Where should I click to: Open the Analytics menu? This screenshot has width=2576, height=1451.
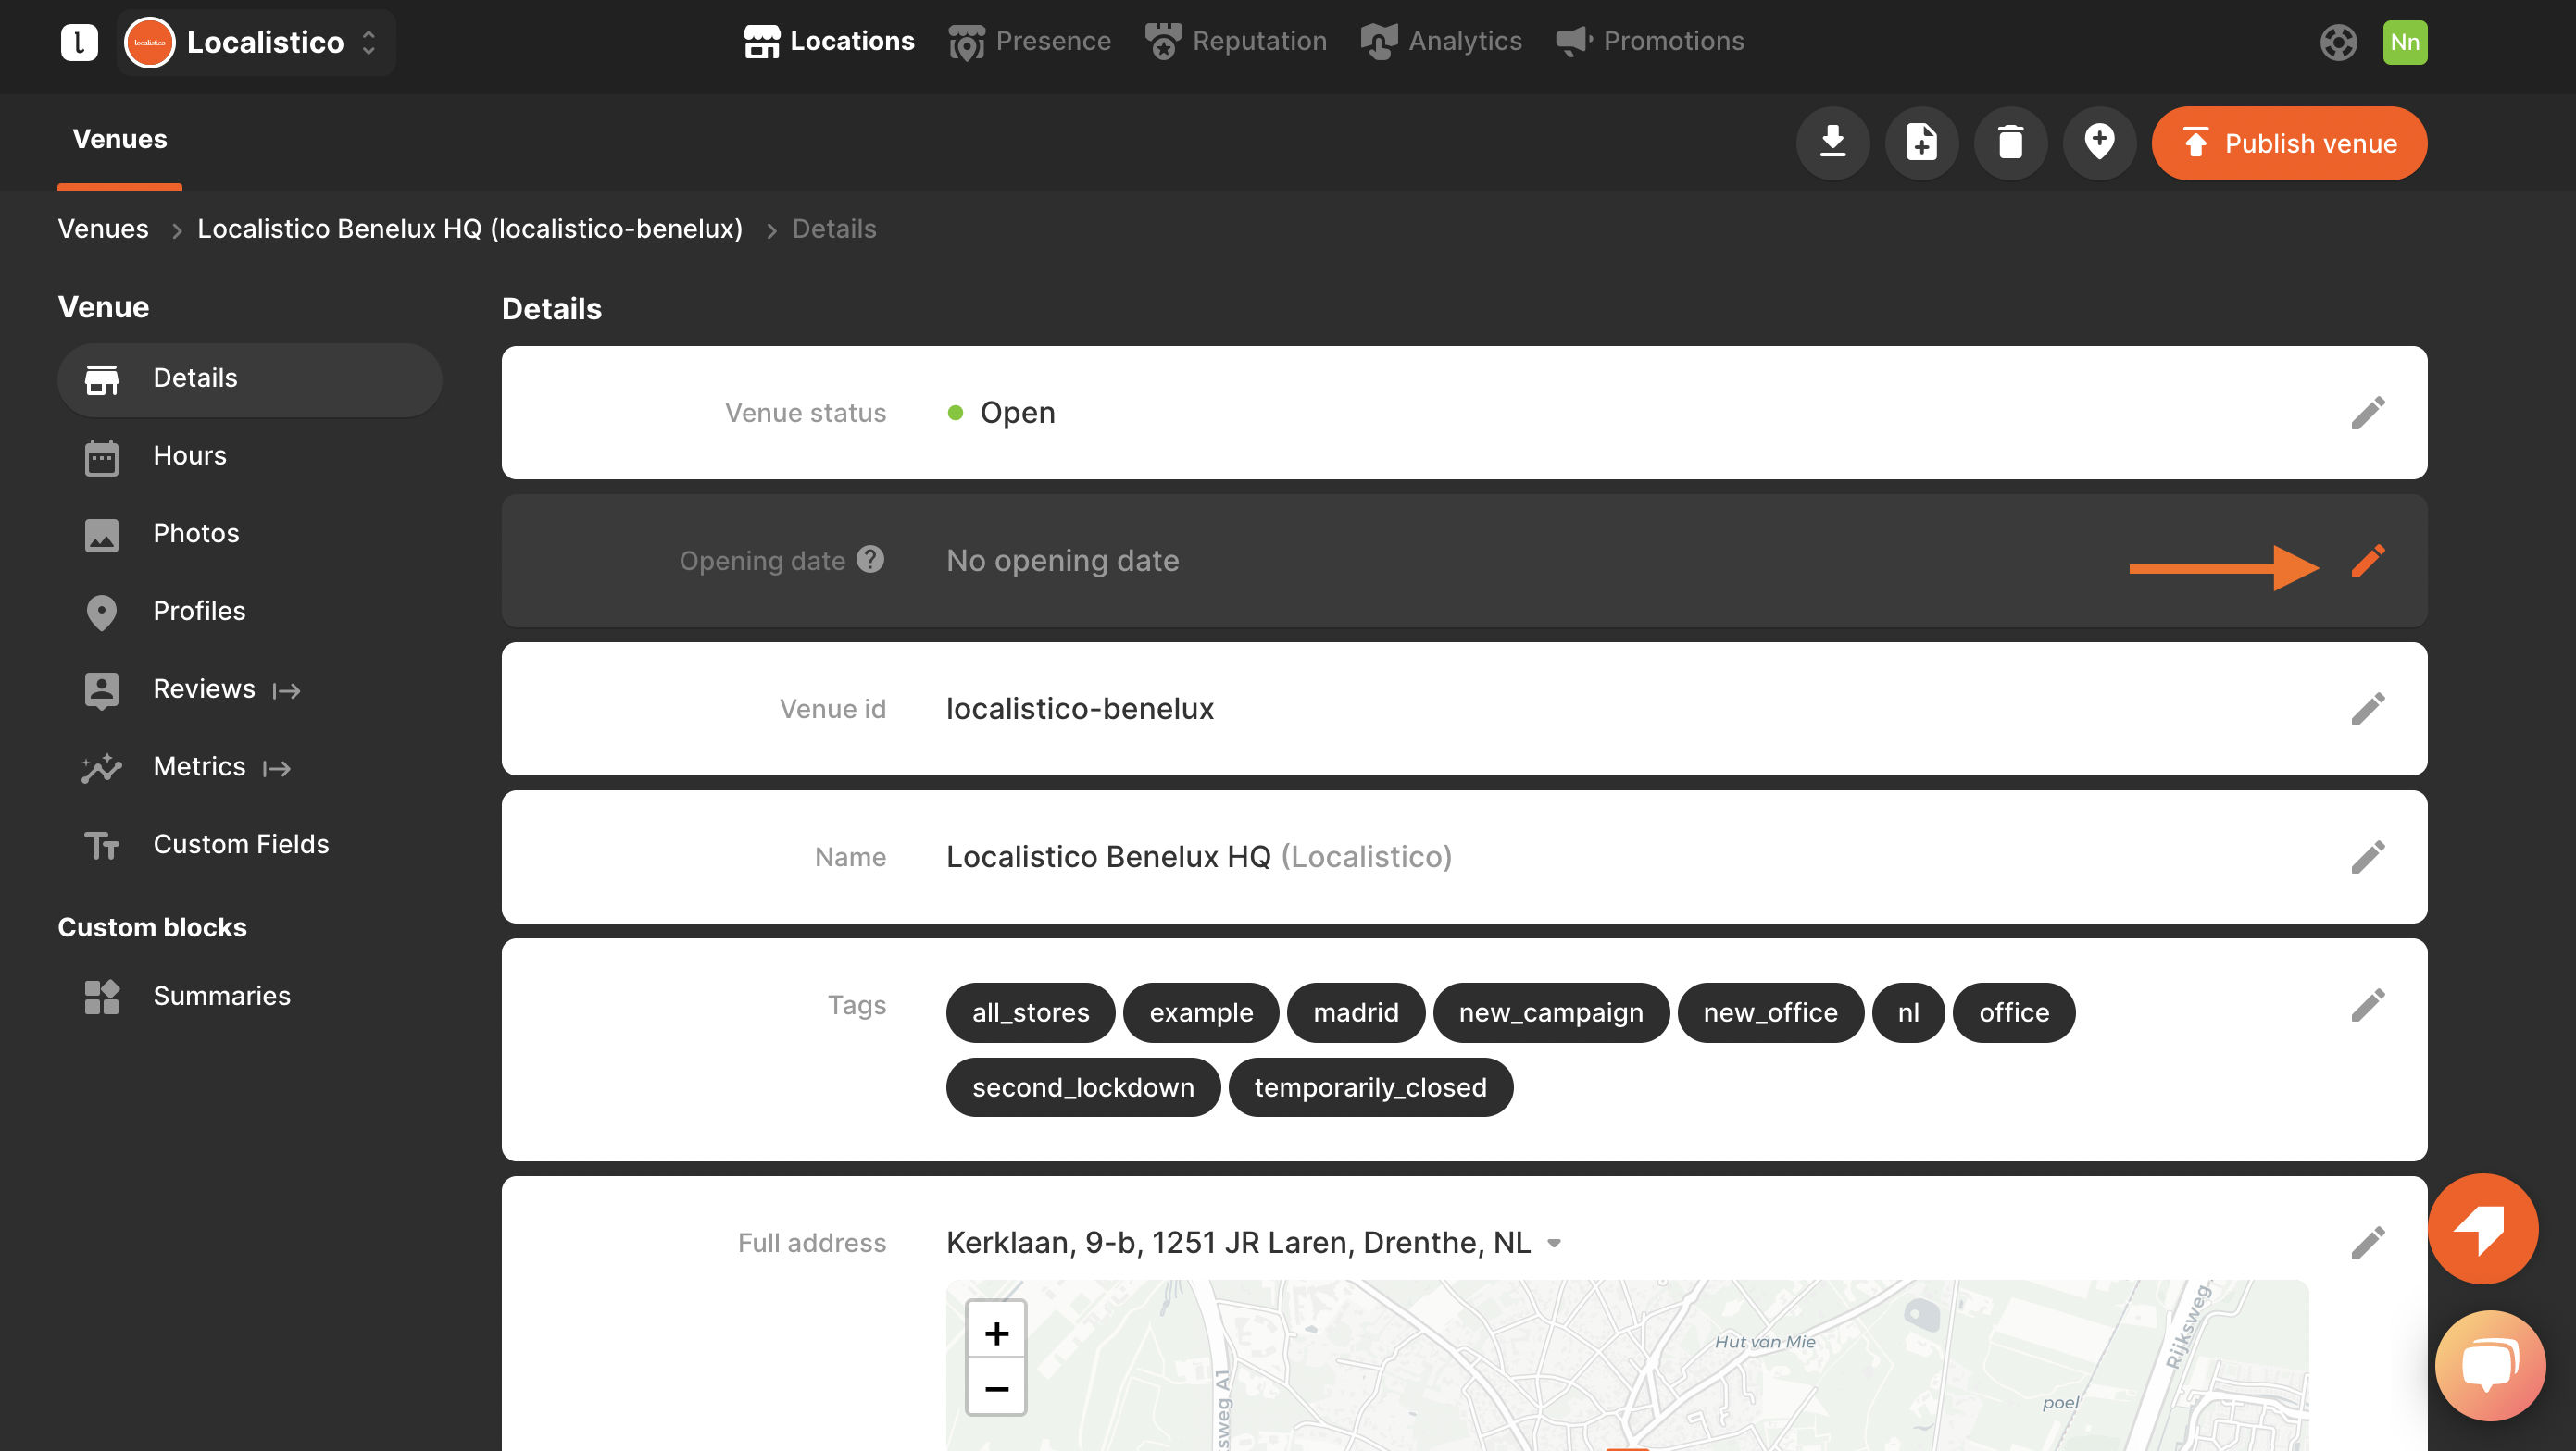pos(1441,41)
